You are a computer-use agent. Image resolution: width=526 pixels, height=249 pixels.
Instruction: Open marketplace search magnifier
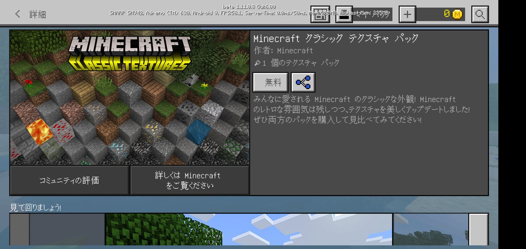480,14
